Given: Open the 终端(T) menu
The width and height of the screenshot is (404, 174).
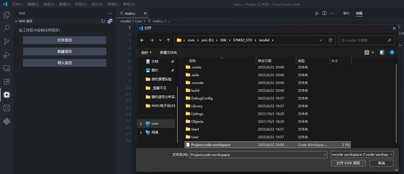Looking at the screenshot, I should tap(113, 4).
